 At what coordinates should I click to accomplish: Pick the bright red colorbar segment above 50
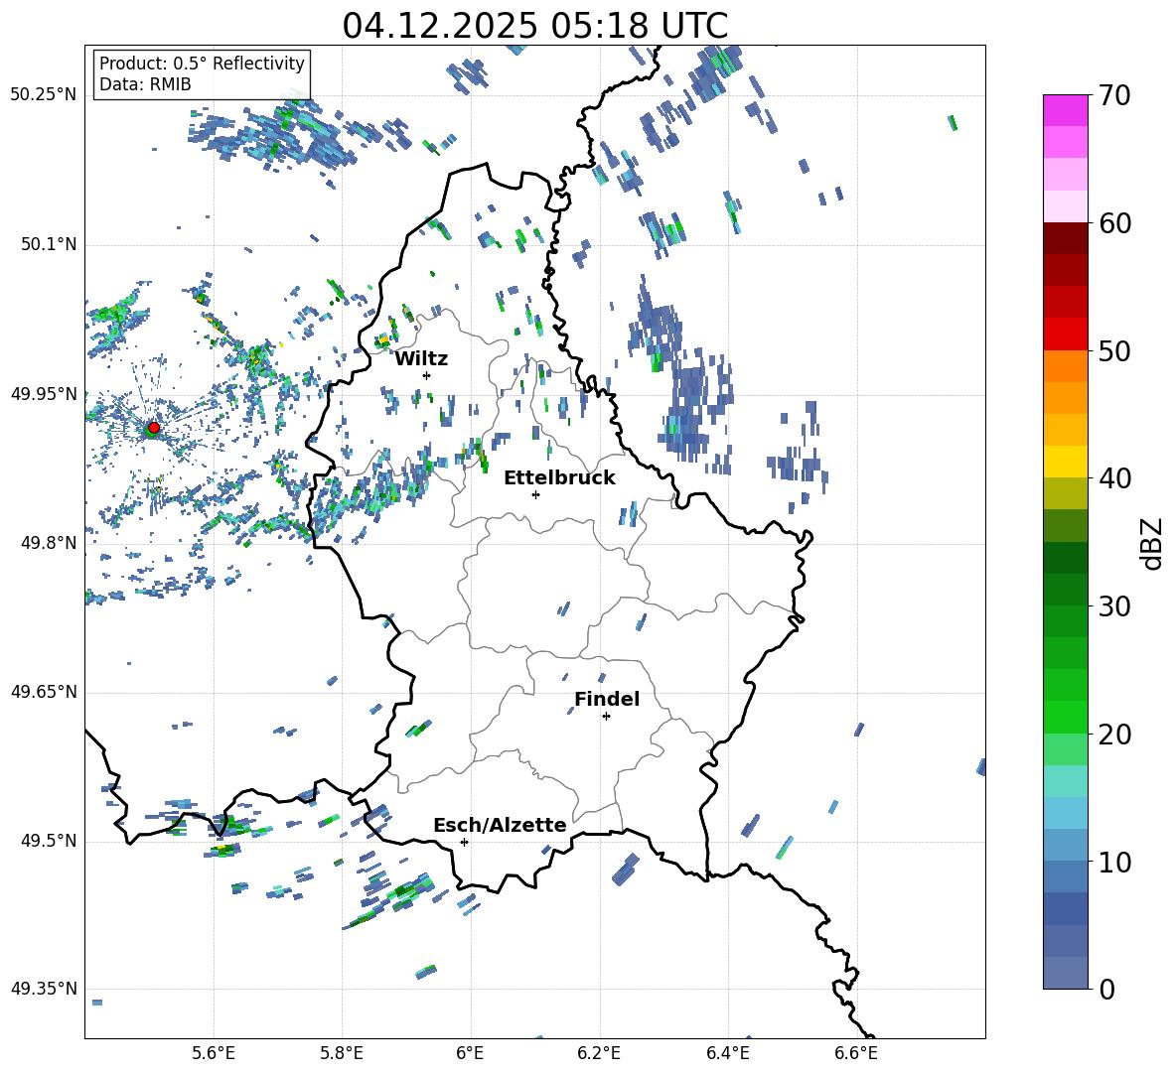click(1066, 334)
